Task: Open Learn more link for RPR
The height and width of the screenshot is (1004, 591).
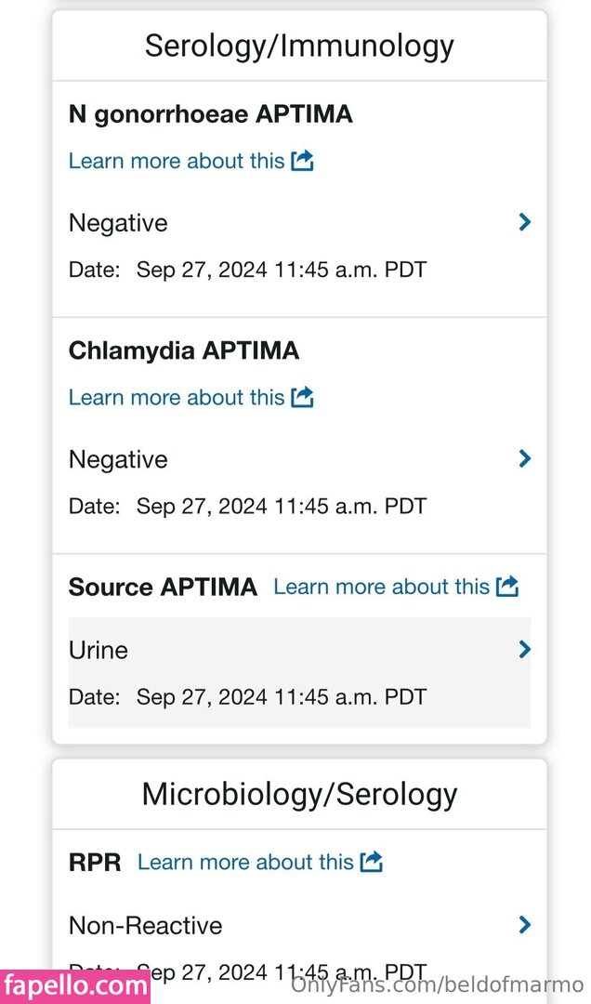Action: [245, 862]
